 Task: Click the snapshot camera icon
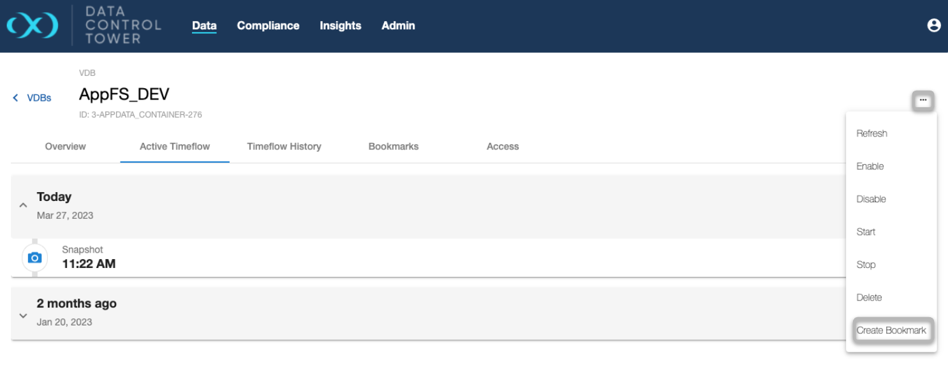(x=35, y=258)
